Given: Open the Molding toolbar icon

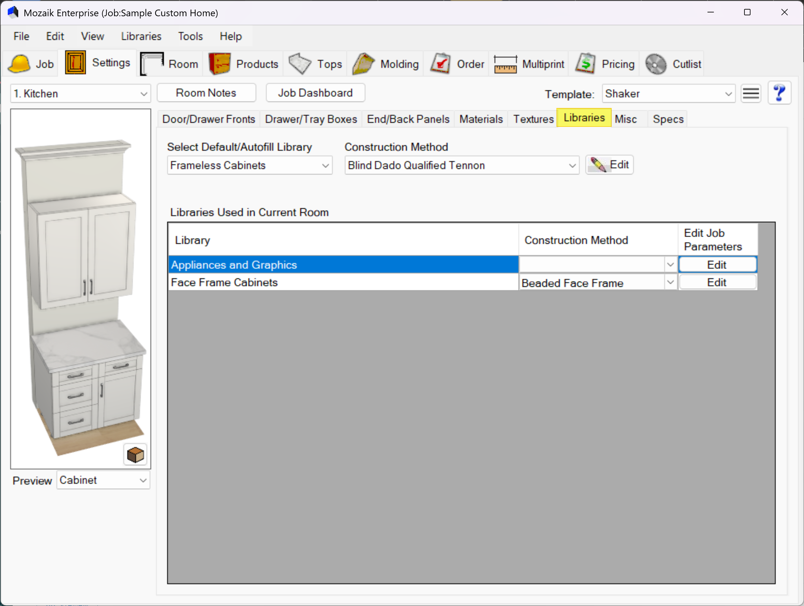Looking at the screenshot, I should (364, 64).
